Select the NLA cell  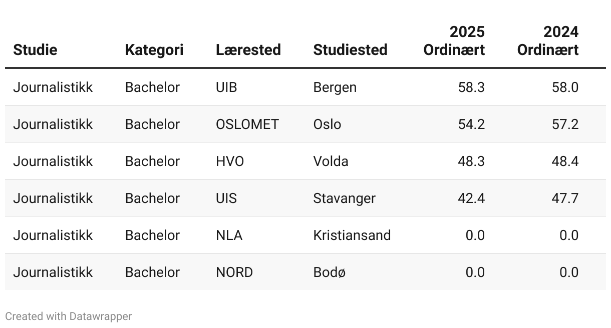[229, 235]
